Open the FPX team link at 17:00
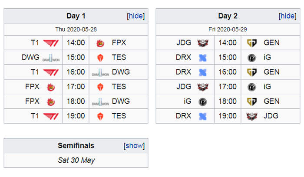Screen dimensions: 304x177 [33, 87]
